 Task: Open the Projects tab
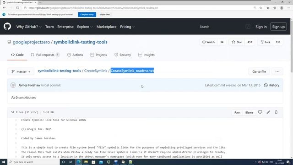tap(99, 55)
